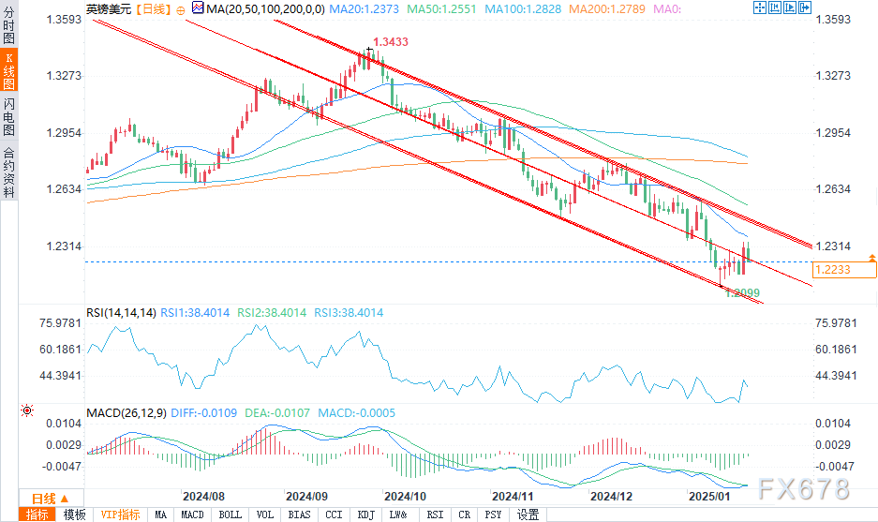Click the MA indicator chart icon beside title
The image size is (878, 522).
click(198, 7)
